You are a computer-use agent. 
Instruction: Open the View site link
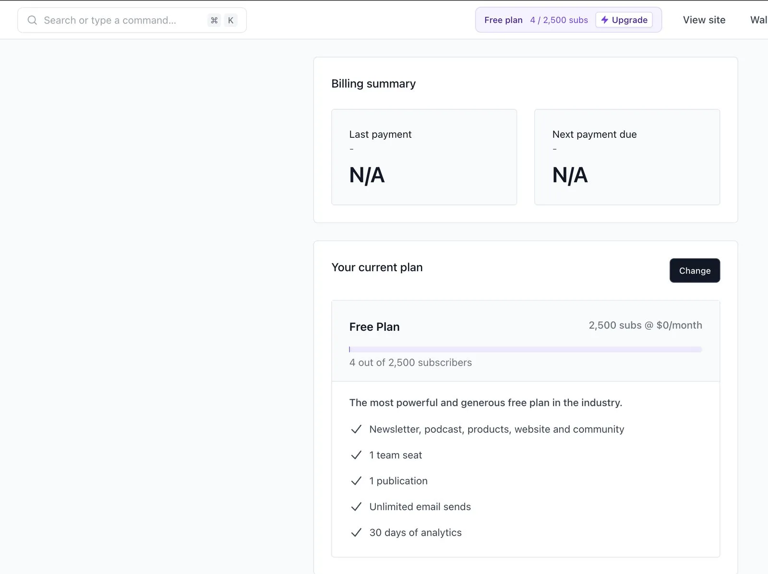pyautogui.click(x=704, y=20)
